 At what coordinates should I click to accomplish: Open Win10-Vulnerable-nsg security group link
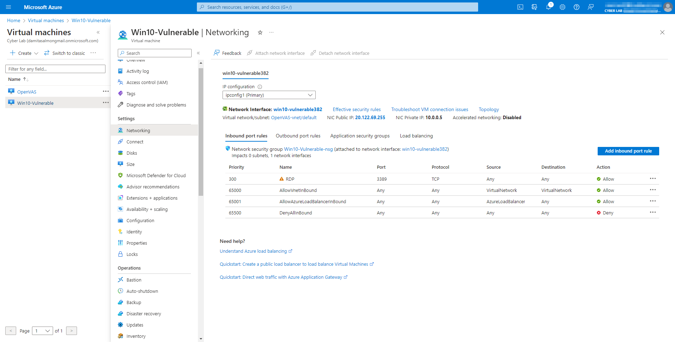pos(308,149)
